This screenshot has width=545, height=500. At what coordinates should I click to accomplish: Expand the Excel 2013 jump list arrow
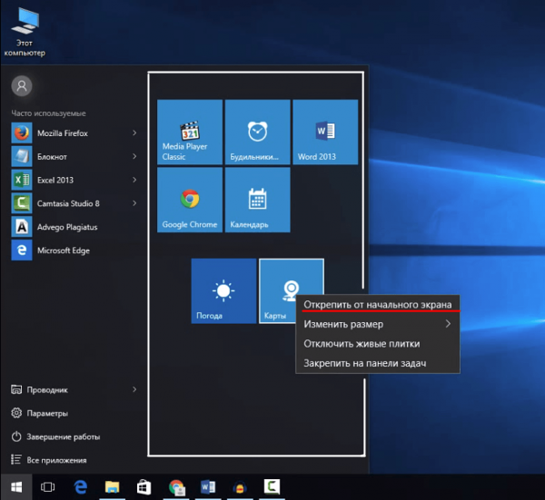134,180
